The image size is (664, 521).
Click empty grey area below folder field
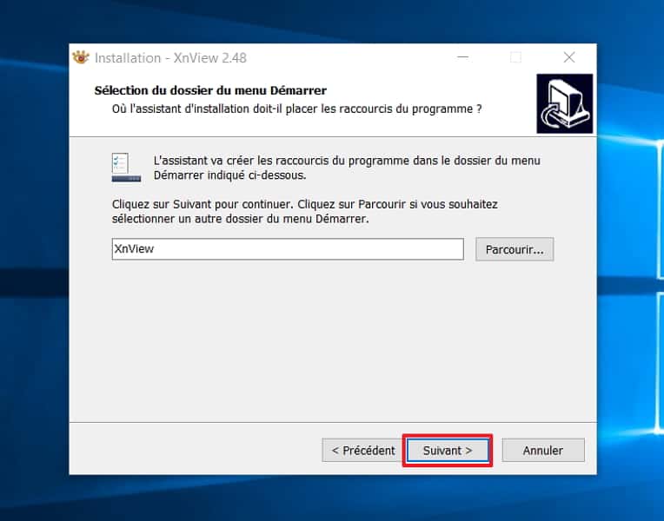(x=333, y=339)
